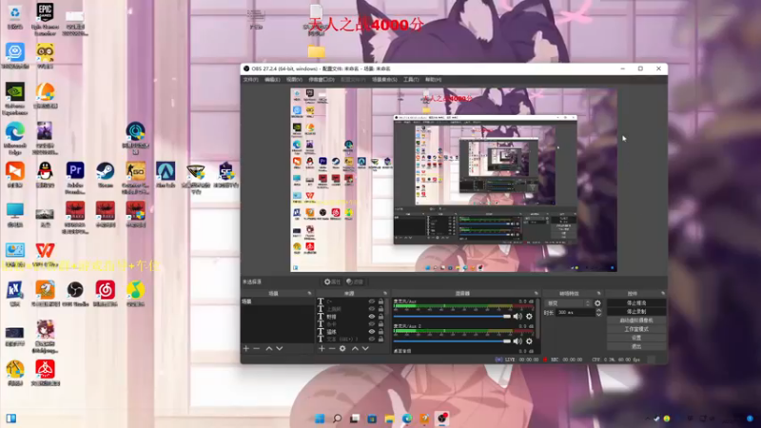761x428 pixels.
Task: Decrease transition duration with down stepper arrow
Action: (598, 315)
